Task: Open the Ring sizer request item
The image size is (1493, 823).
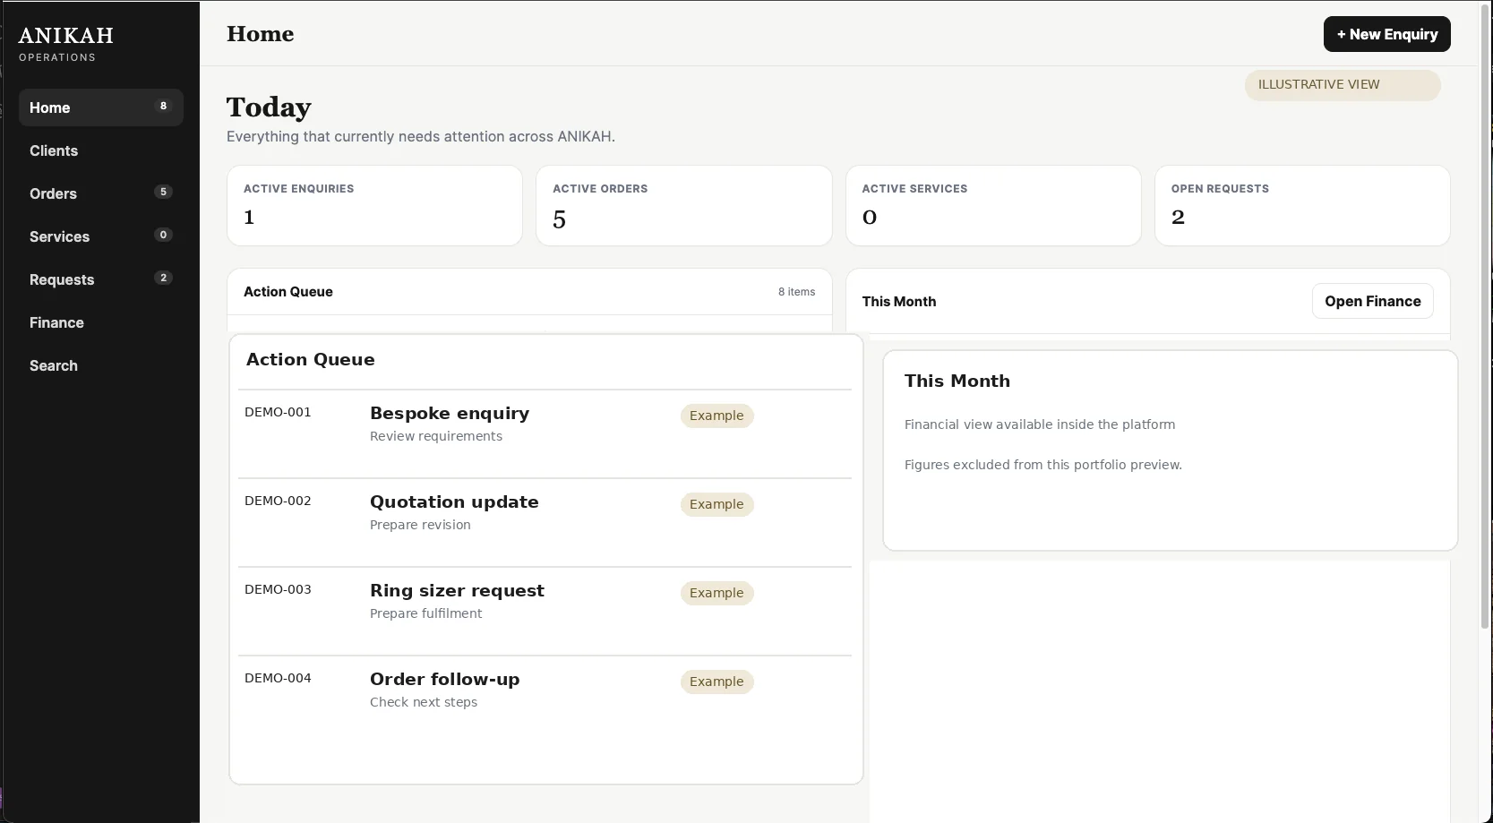Action: (545, 611)
